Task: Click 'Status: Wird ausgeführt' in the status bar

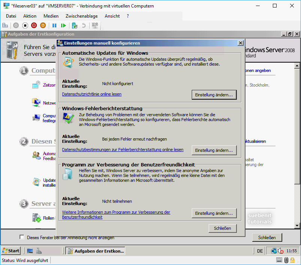Action: [25, 261]
